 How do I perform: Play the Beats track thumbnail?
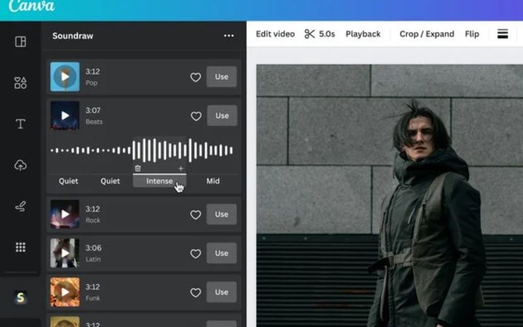65,116
